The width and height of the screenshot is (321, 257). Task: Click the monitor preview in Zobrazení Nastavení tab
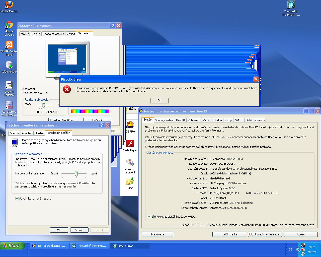click(x=67, y=61)
